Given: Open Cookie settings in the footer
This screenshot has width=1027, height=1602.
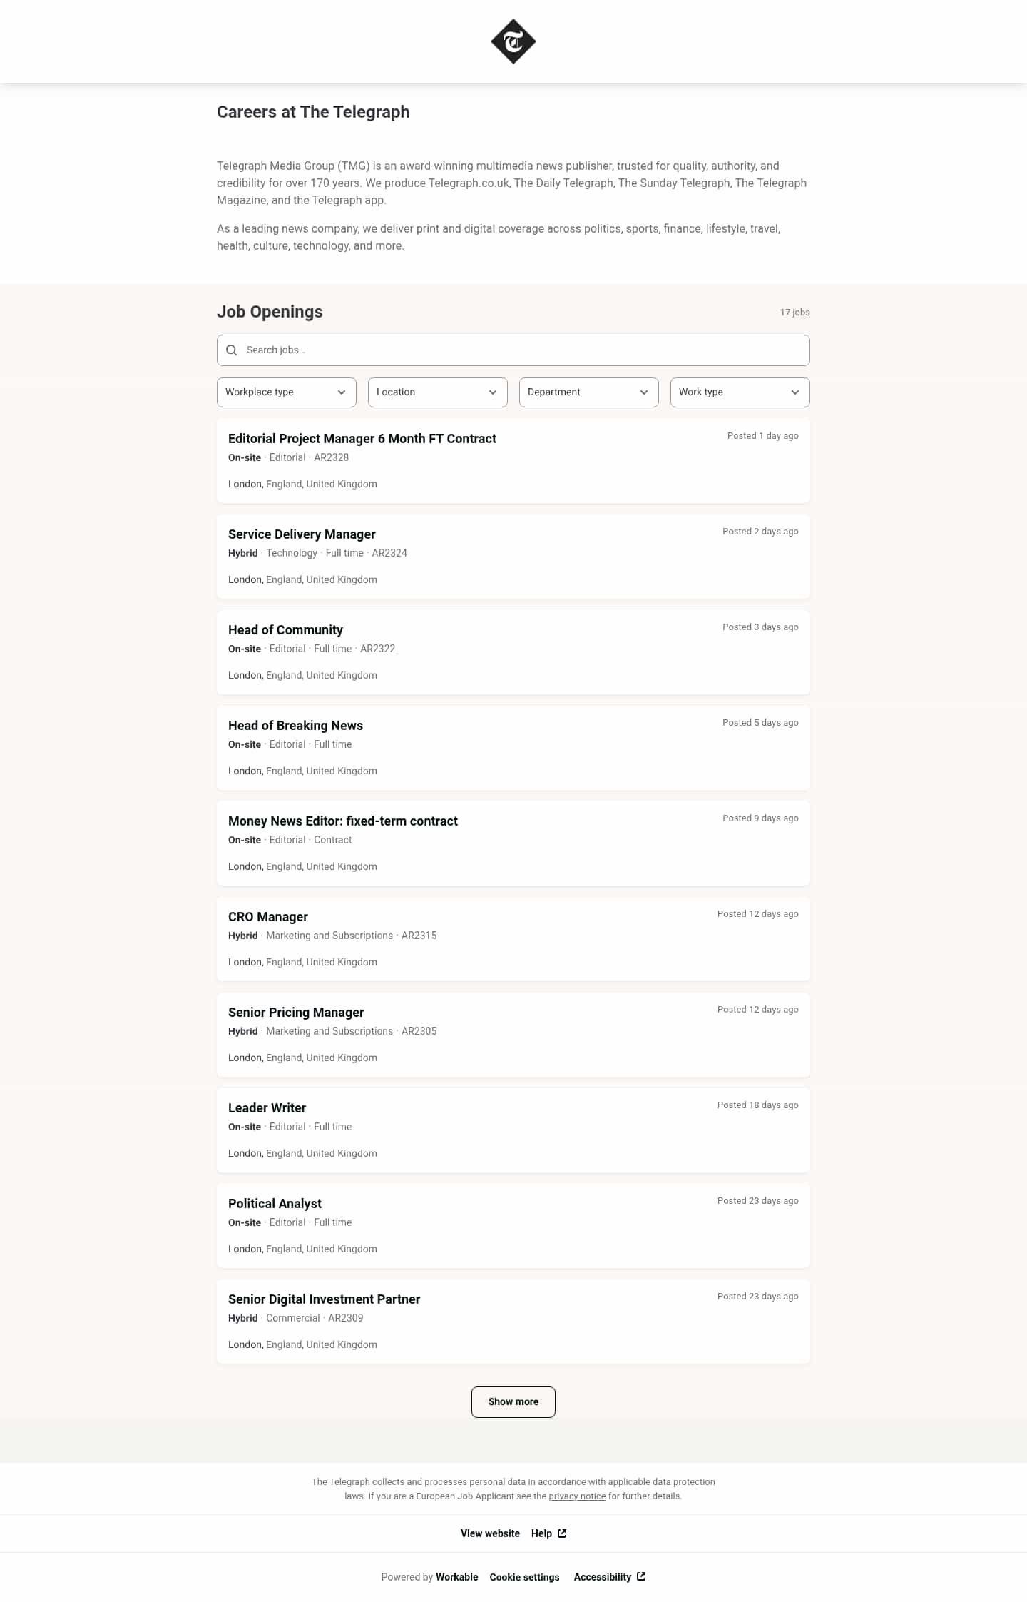Looking at the screenshot, I should coord(524,1577).
